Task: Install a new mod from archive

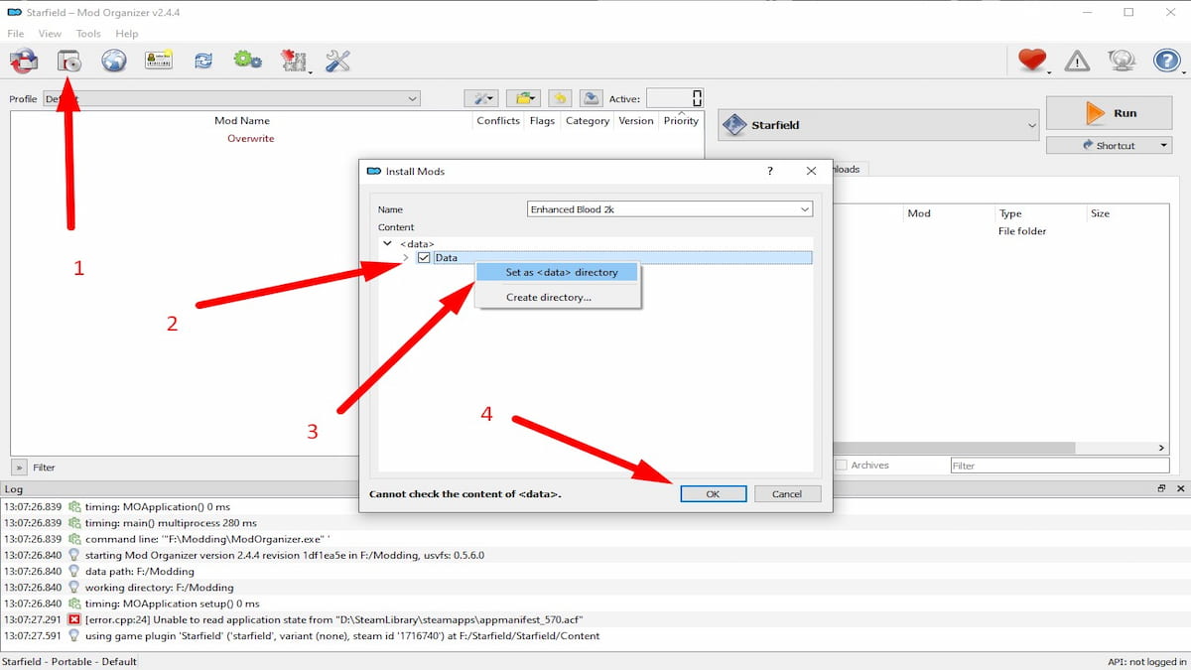Action: point(67,61)
